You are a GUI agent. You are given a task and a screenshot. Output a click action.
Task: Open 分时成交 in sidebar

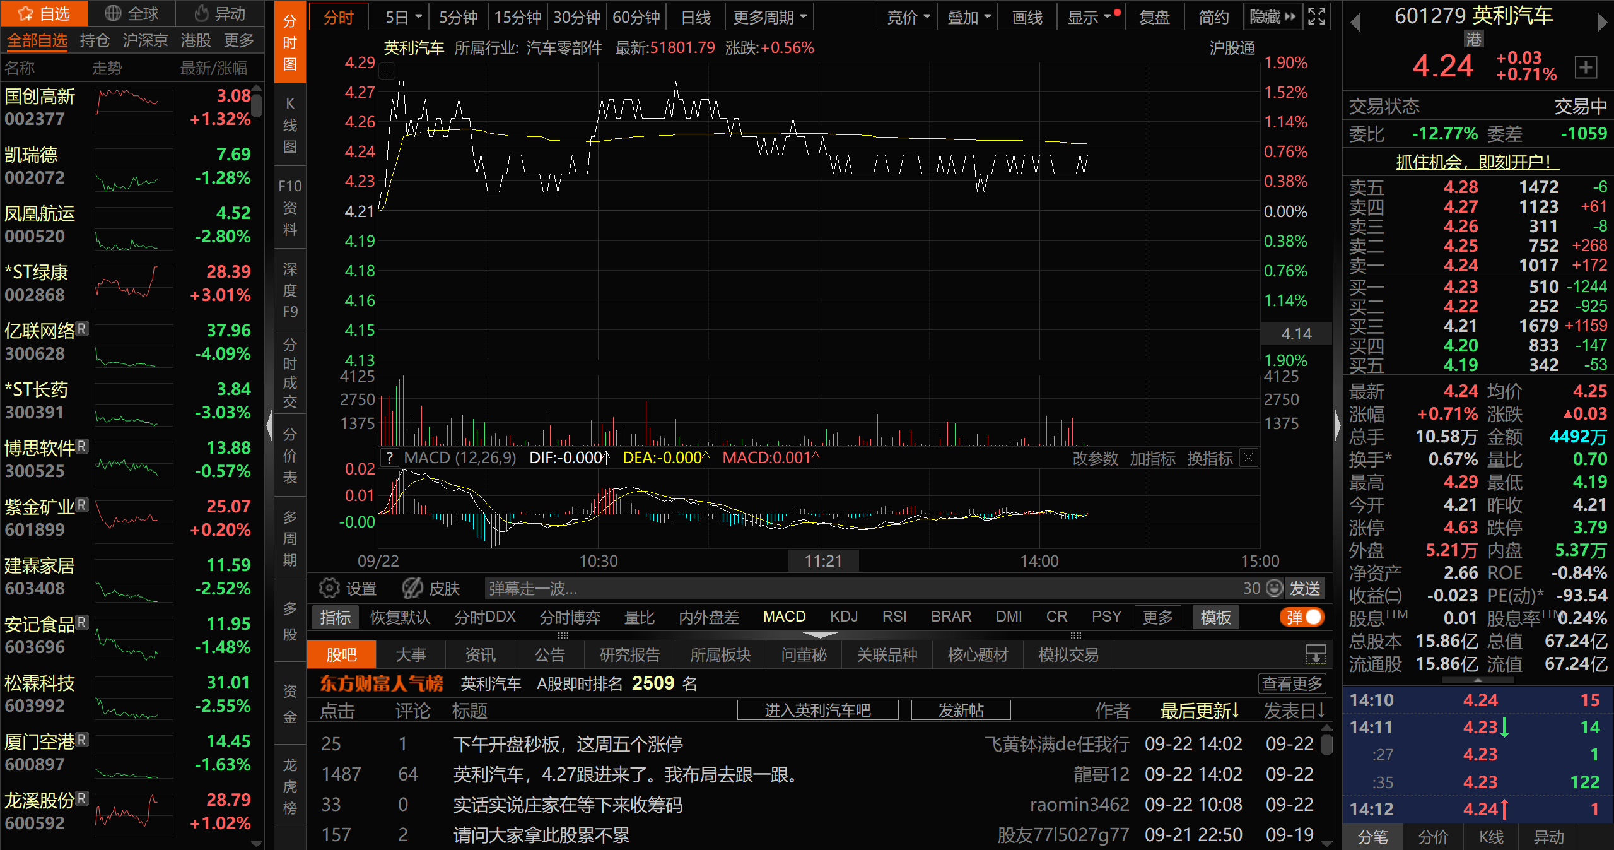coord(290,373)
